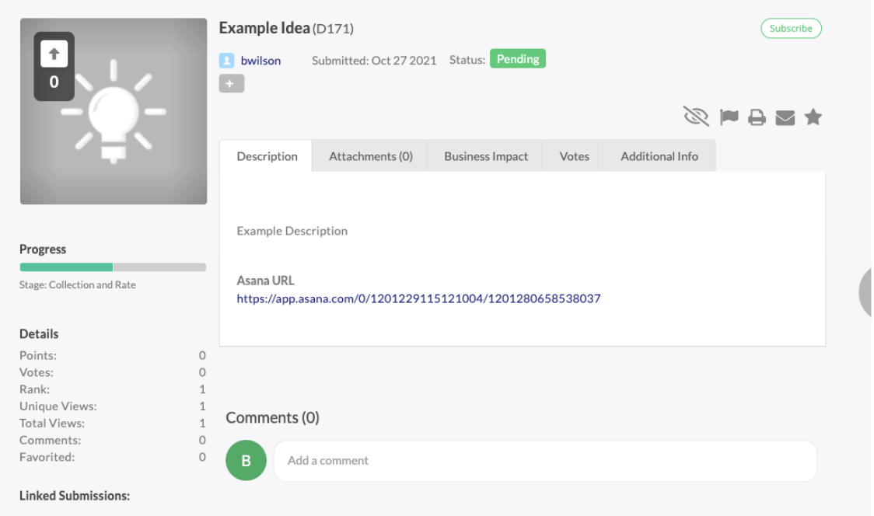
Task: Open the Business Impact tab
Action: coord(485,156)
